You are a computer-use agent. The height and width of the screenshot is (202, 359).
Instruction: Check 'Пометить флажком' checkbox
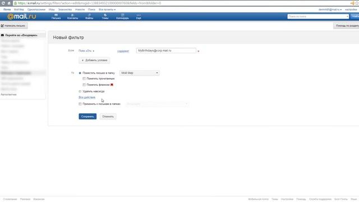click(x=84, y=85)
